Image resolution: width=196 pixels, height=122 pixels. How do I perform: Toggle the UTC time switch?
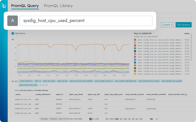coord(91,119)
